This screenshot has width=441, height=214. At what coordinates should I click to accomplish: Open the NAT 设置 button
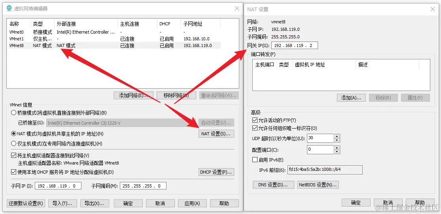216,134
